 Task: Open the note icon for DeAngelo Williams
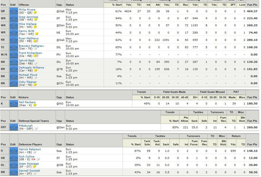pyautogui.click(x=35, y=70)
